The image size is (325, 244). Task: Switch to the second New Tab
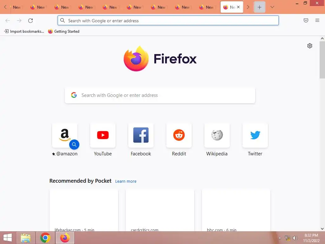pos(39,7)
